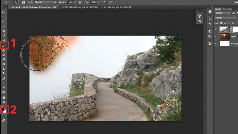This screenshot has height=134, width=238.
Task: Select the Hand tool
Action: 4,97
